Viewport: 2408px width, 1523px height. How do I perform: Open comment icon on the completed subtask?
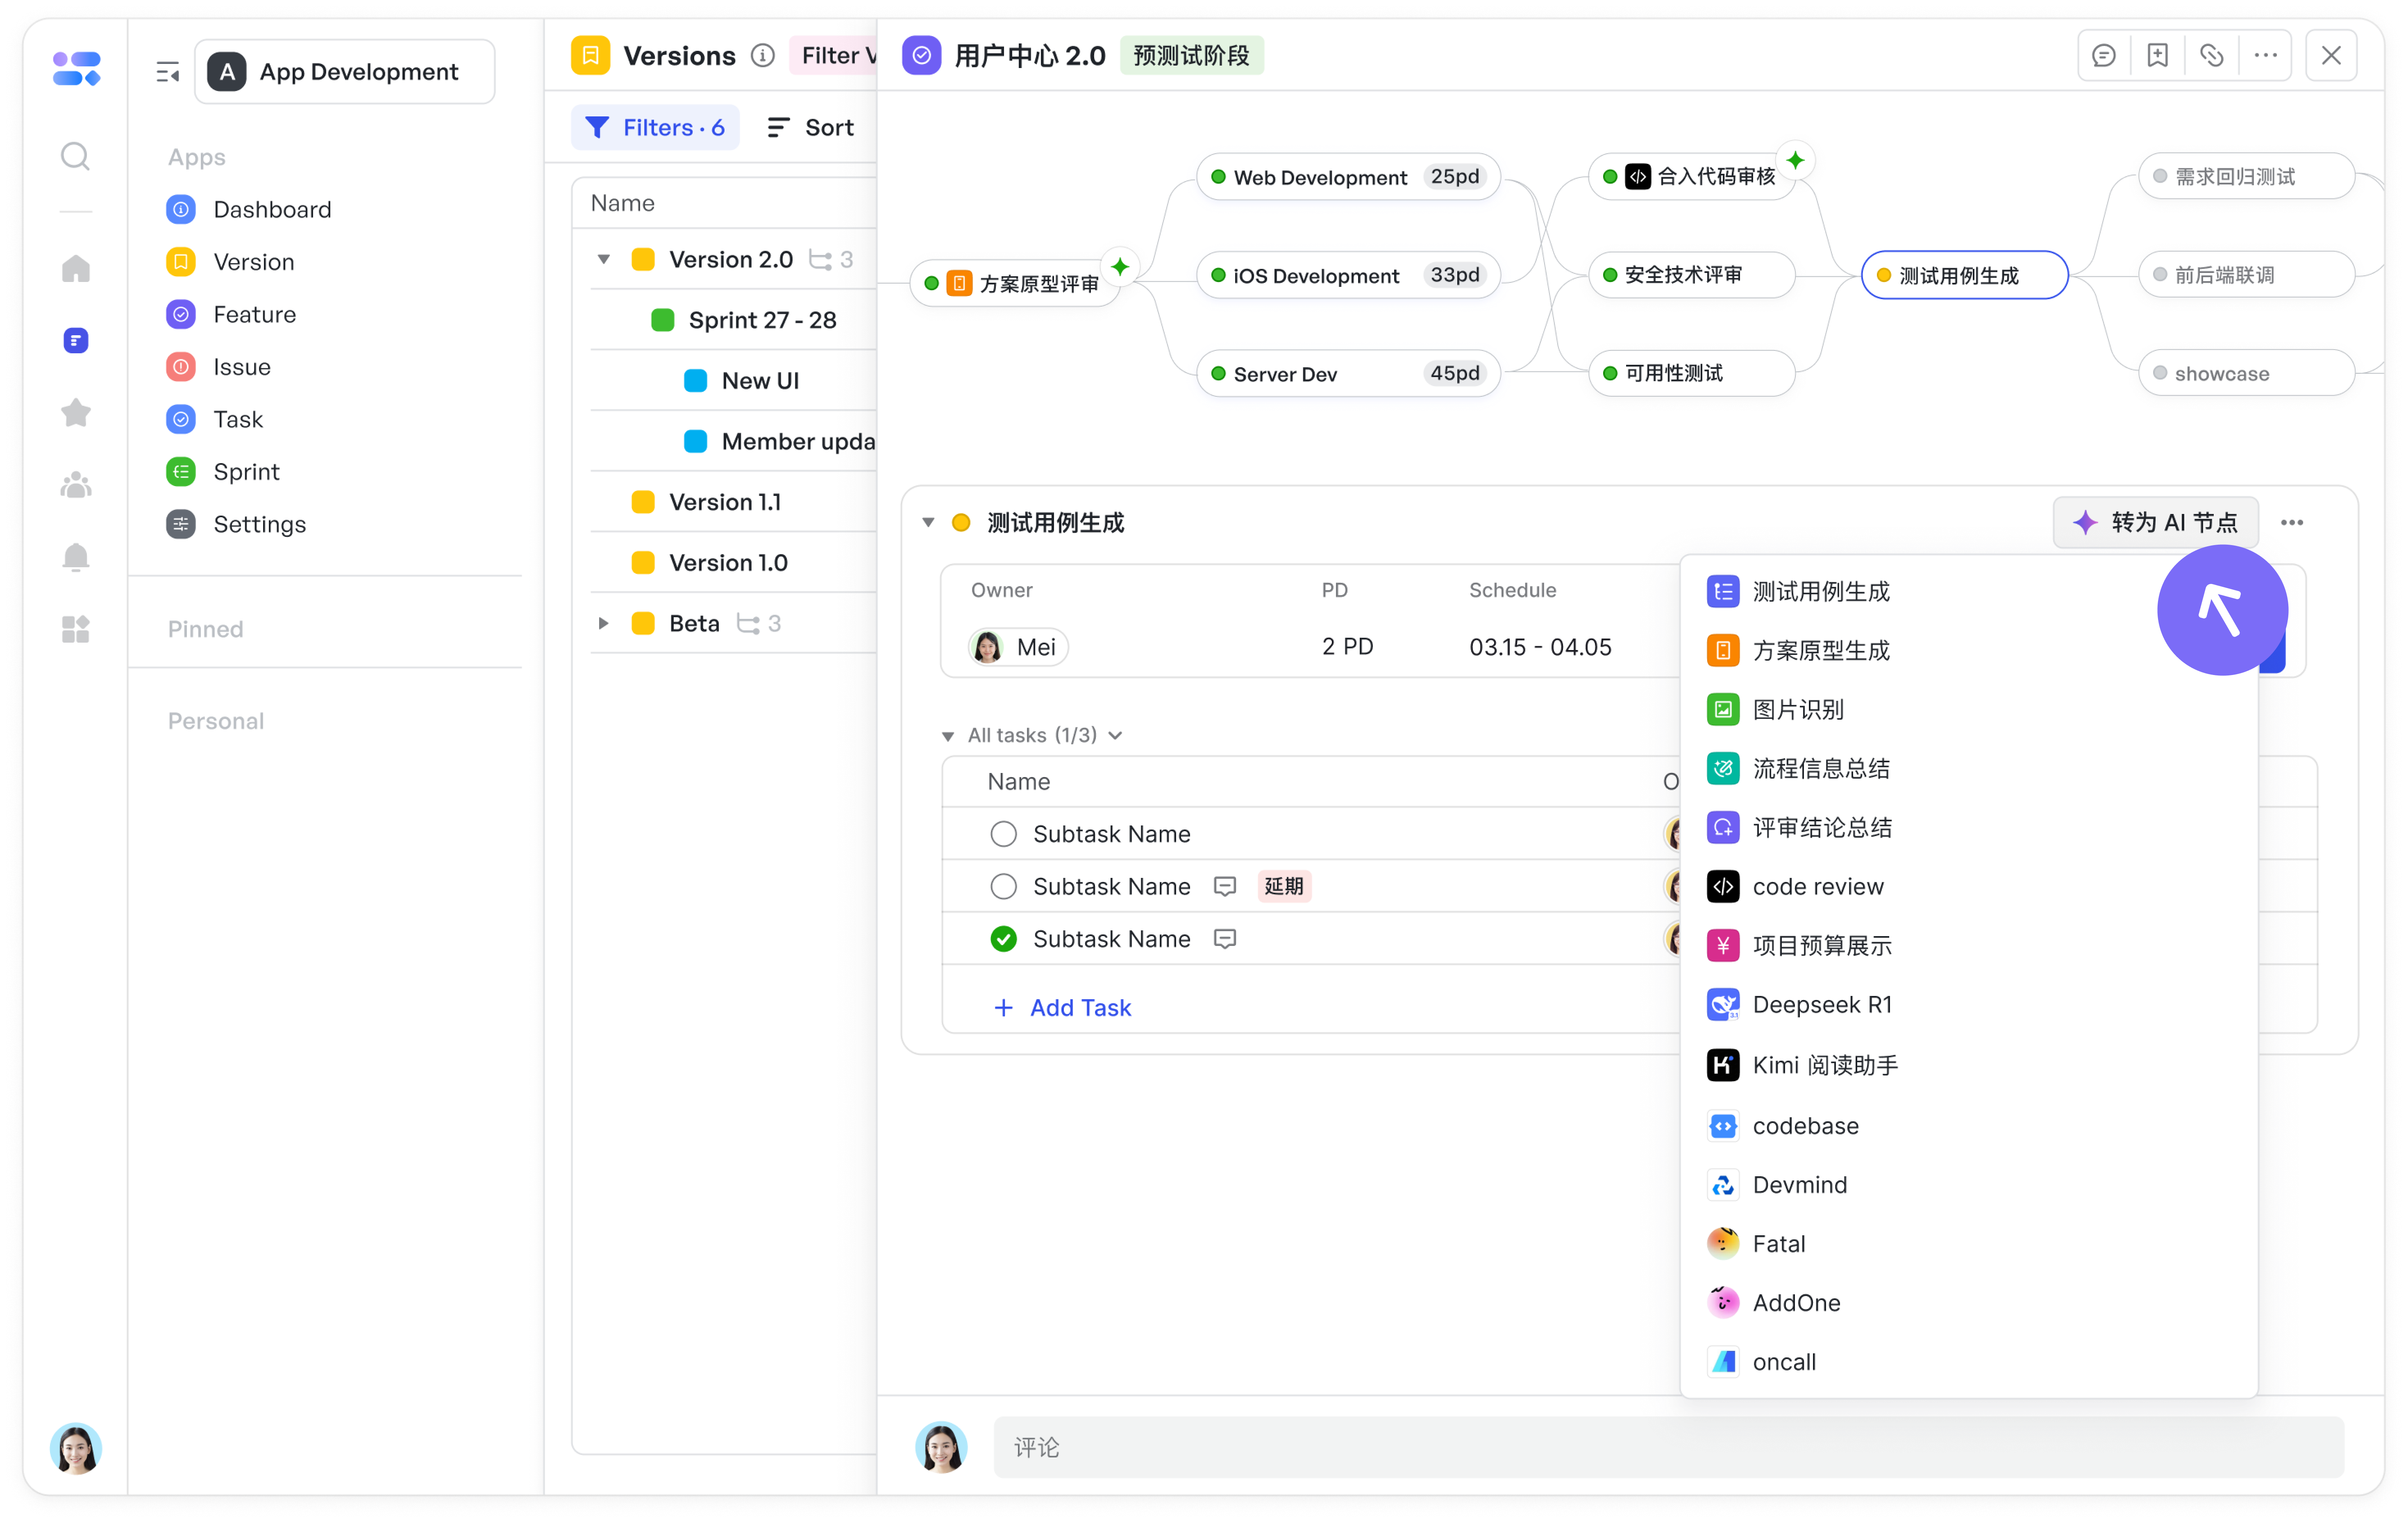(x=1224, y=939)
